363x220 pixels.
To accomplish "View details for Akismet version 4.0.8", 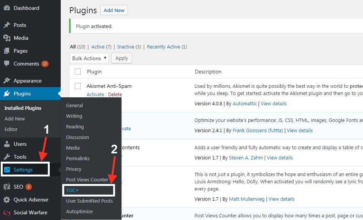I will (x=274, y=104).
